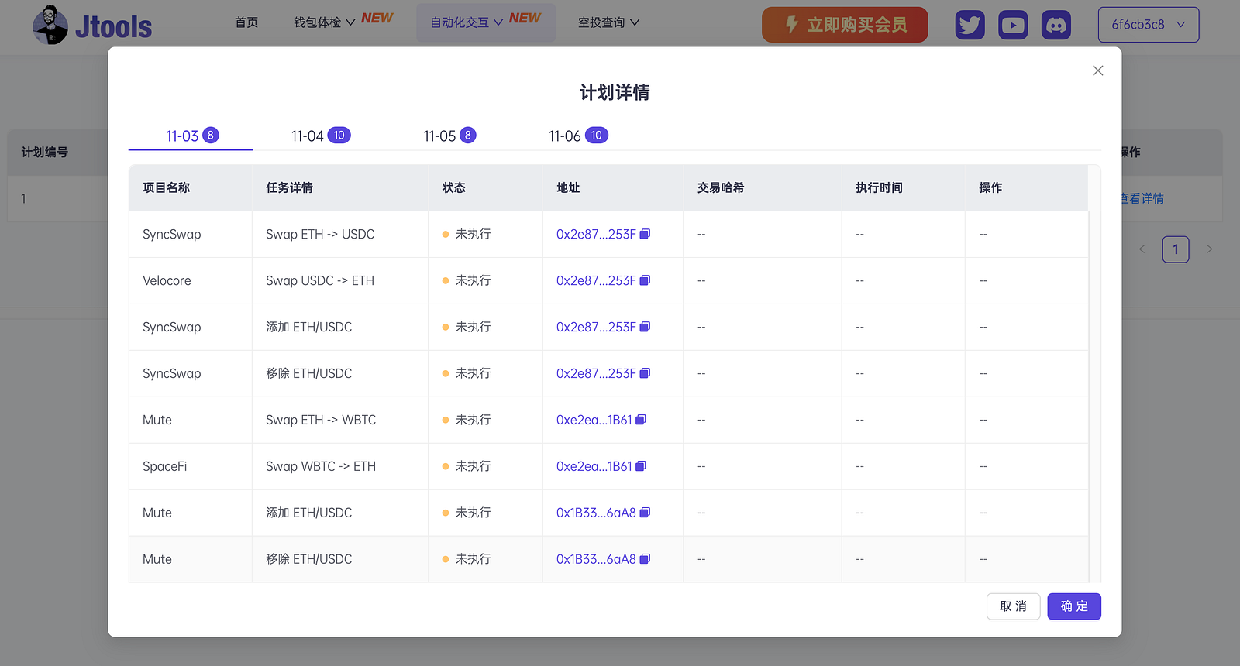Open the 6f6cb3c8 account dropdown
This screenshot has height=666, width=1240.
tap(1149, 25)
